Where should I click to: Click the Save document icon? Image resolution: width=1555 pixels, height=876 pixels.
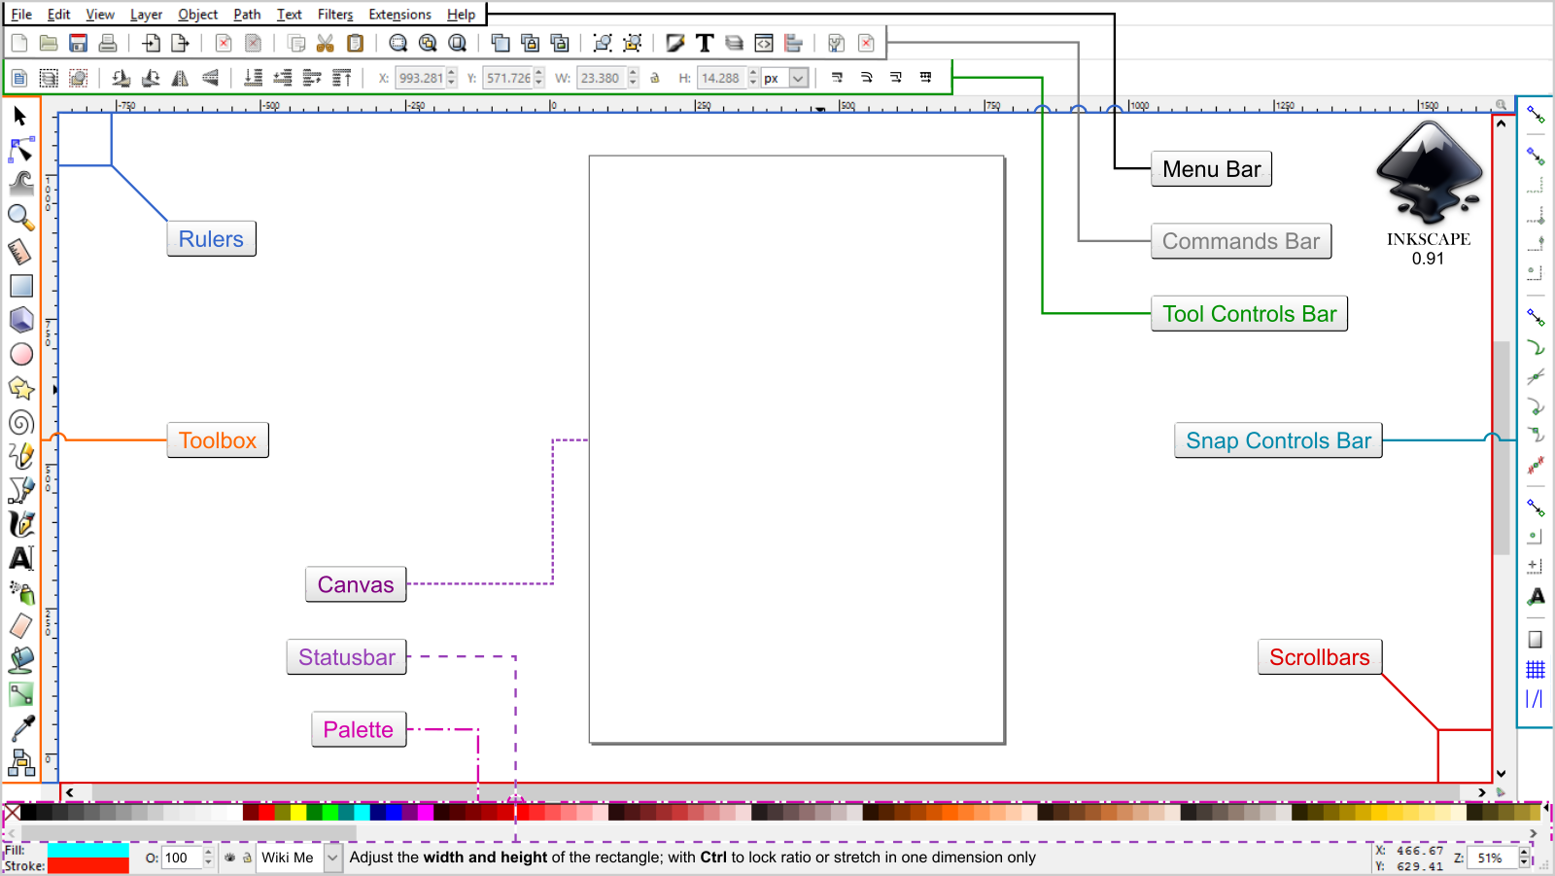coord(79,43)
